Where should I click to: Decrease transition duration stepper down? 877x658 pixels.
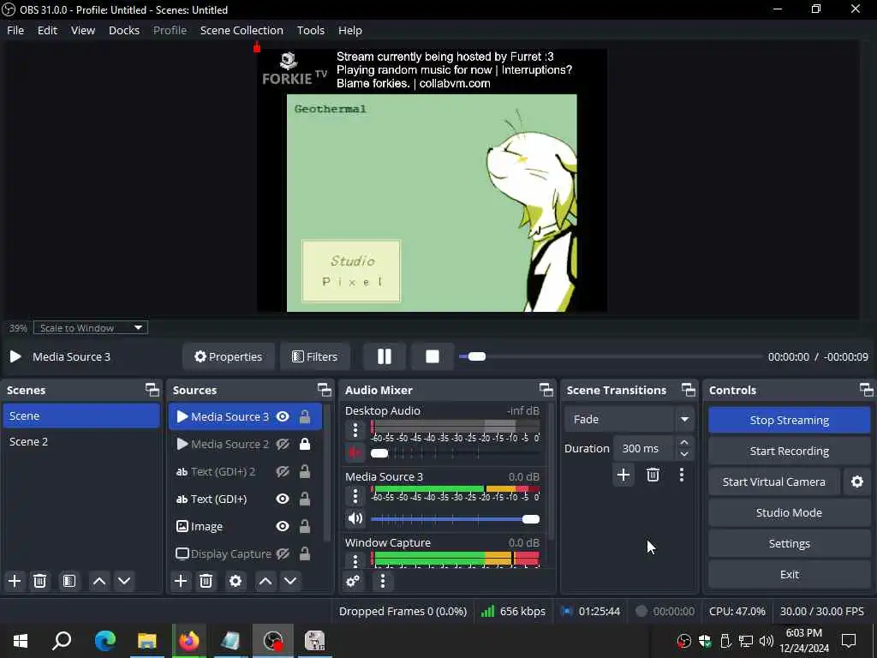[x=684, y=454]
